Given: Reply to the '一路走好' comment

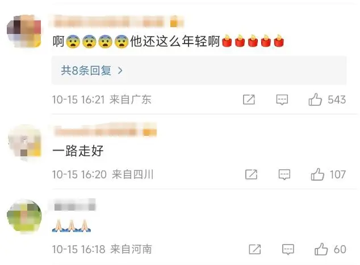Looking at the screenshot, I should point(284,174).
